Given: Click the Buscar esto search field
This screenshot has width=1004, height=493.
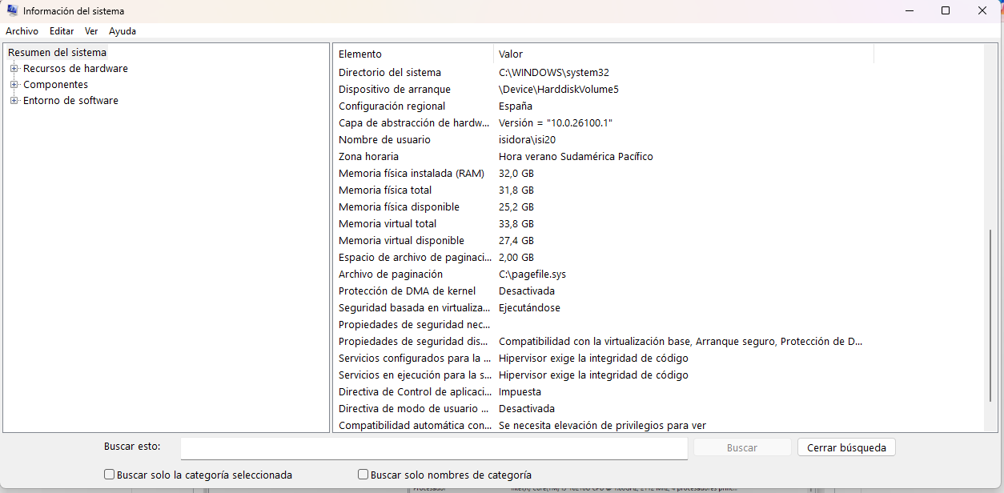Looking at the screenshot, I should [434, 448].
